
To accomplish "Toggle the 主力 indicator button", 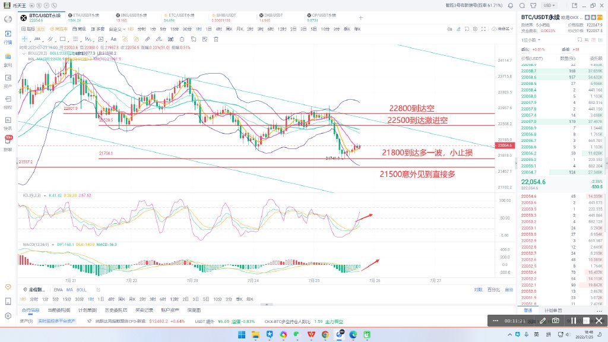I will click(x=40, y=28).
